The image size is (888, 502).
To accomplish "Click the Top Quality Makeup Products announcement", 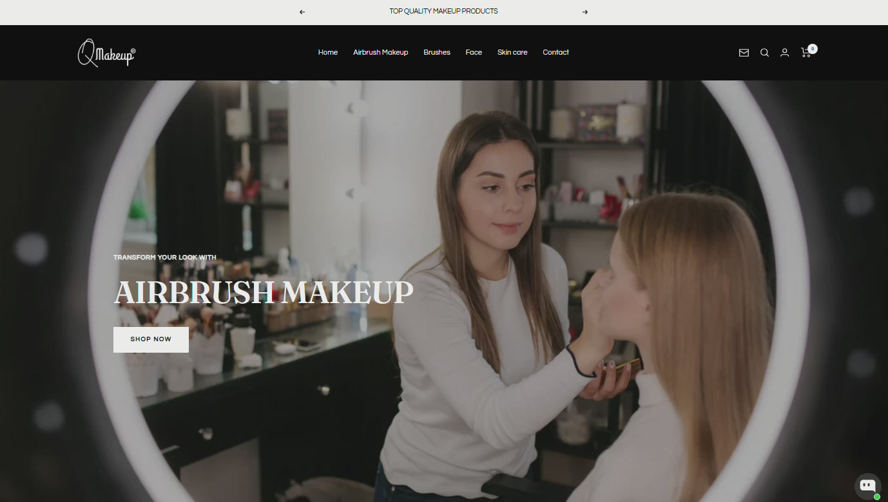I will [443, 12].
